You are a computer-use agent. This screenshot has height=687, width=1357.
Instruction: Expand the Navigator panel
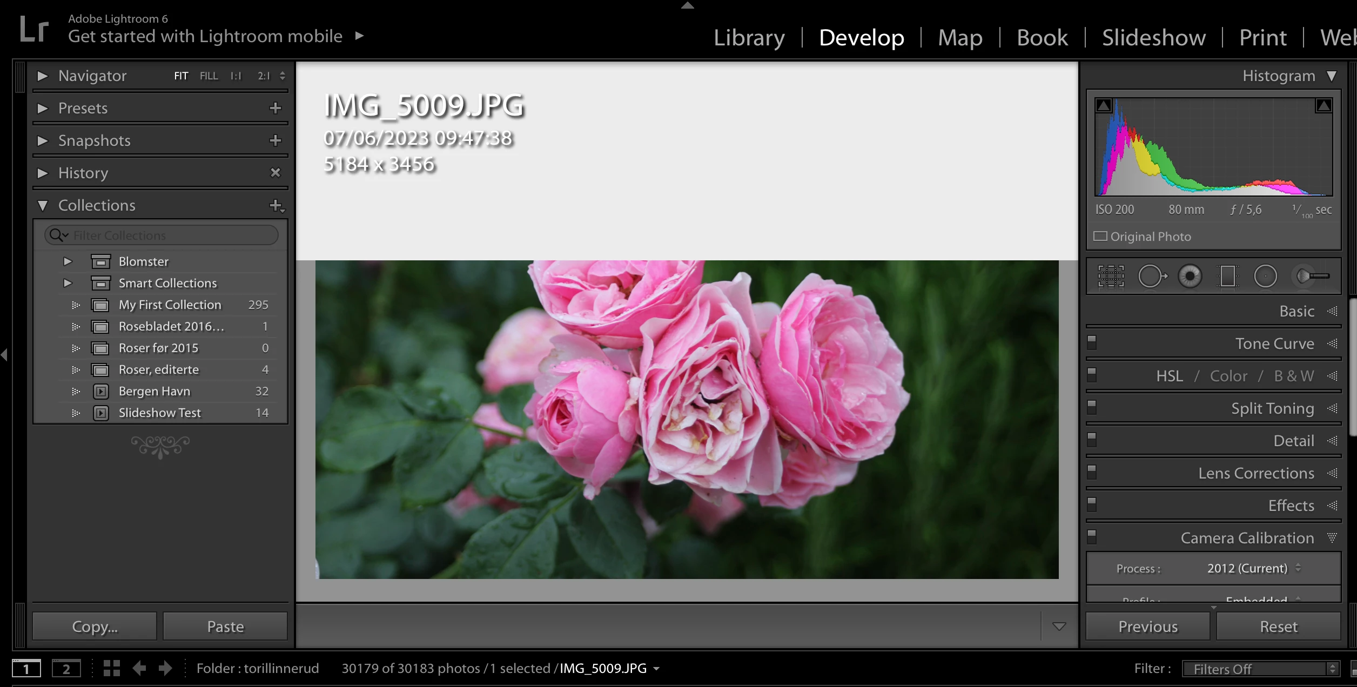43,76
